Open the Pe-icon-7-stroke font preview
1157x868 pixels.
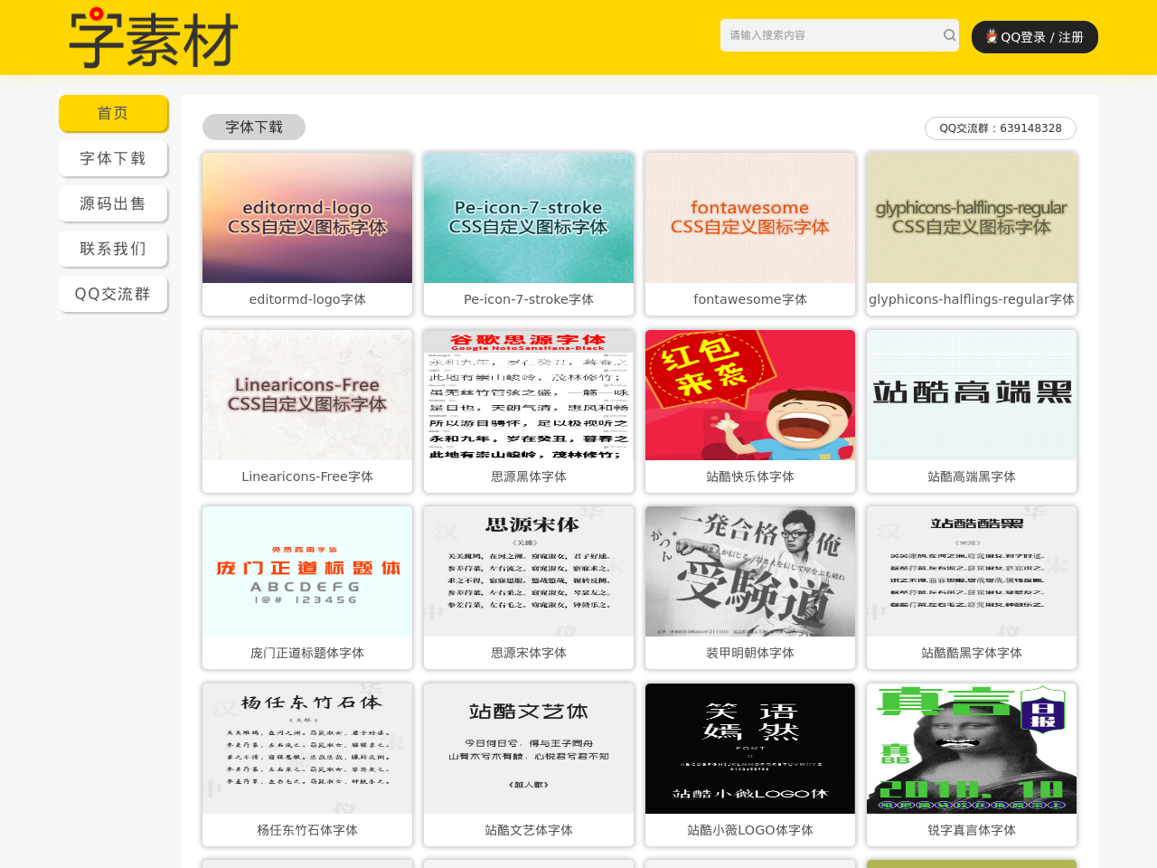(x=529, y=218)
